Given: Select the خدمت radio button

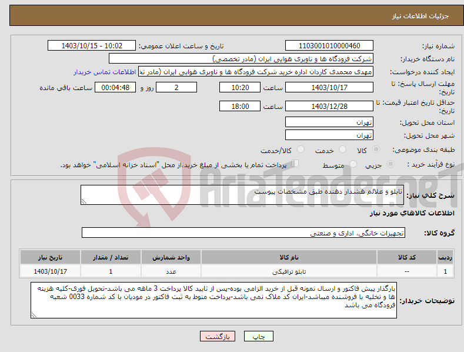Looking at the screenshot, I should 342,150.
